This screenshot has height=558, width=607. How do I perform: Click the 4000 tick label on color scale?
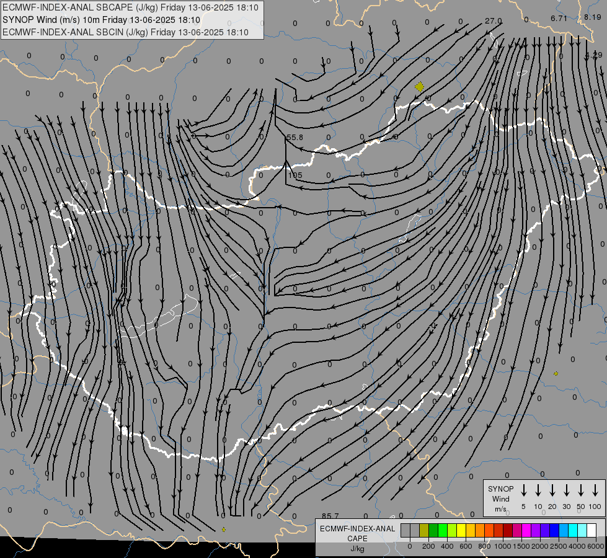pyautogui.click(x=577, y=546)
